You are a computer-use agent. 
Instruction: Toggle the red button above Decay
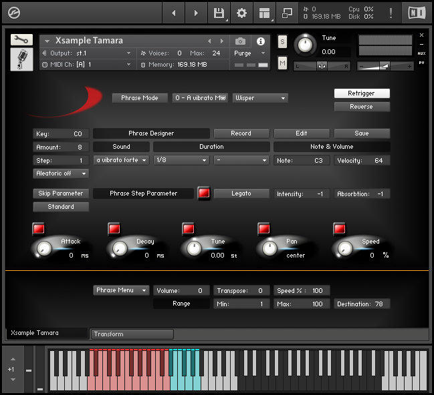114,229
